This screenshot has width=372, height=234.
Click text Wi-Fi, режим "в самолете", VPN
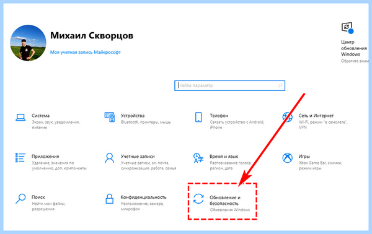[x=323, y=125]
